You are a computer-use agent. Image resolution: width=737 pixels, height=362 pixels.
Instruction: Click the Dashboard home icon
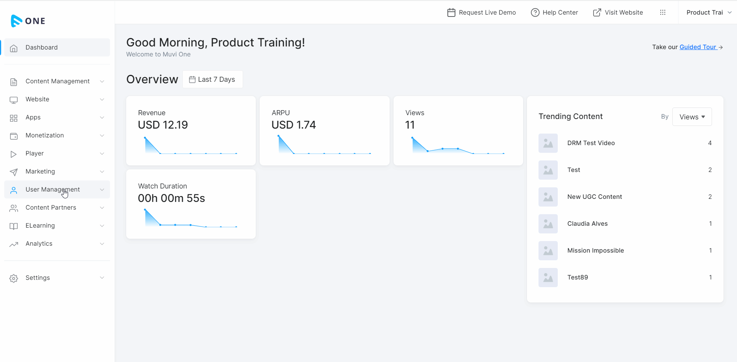pos(14,48)
